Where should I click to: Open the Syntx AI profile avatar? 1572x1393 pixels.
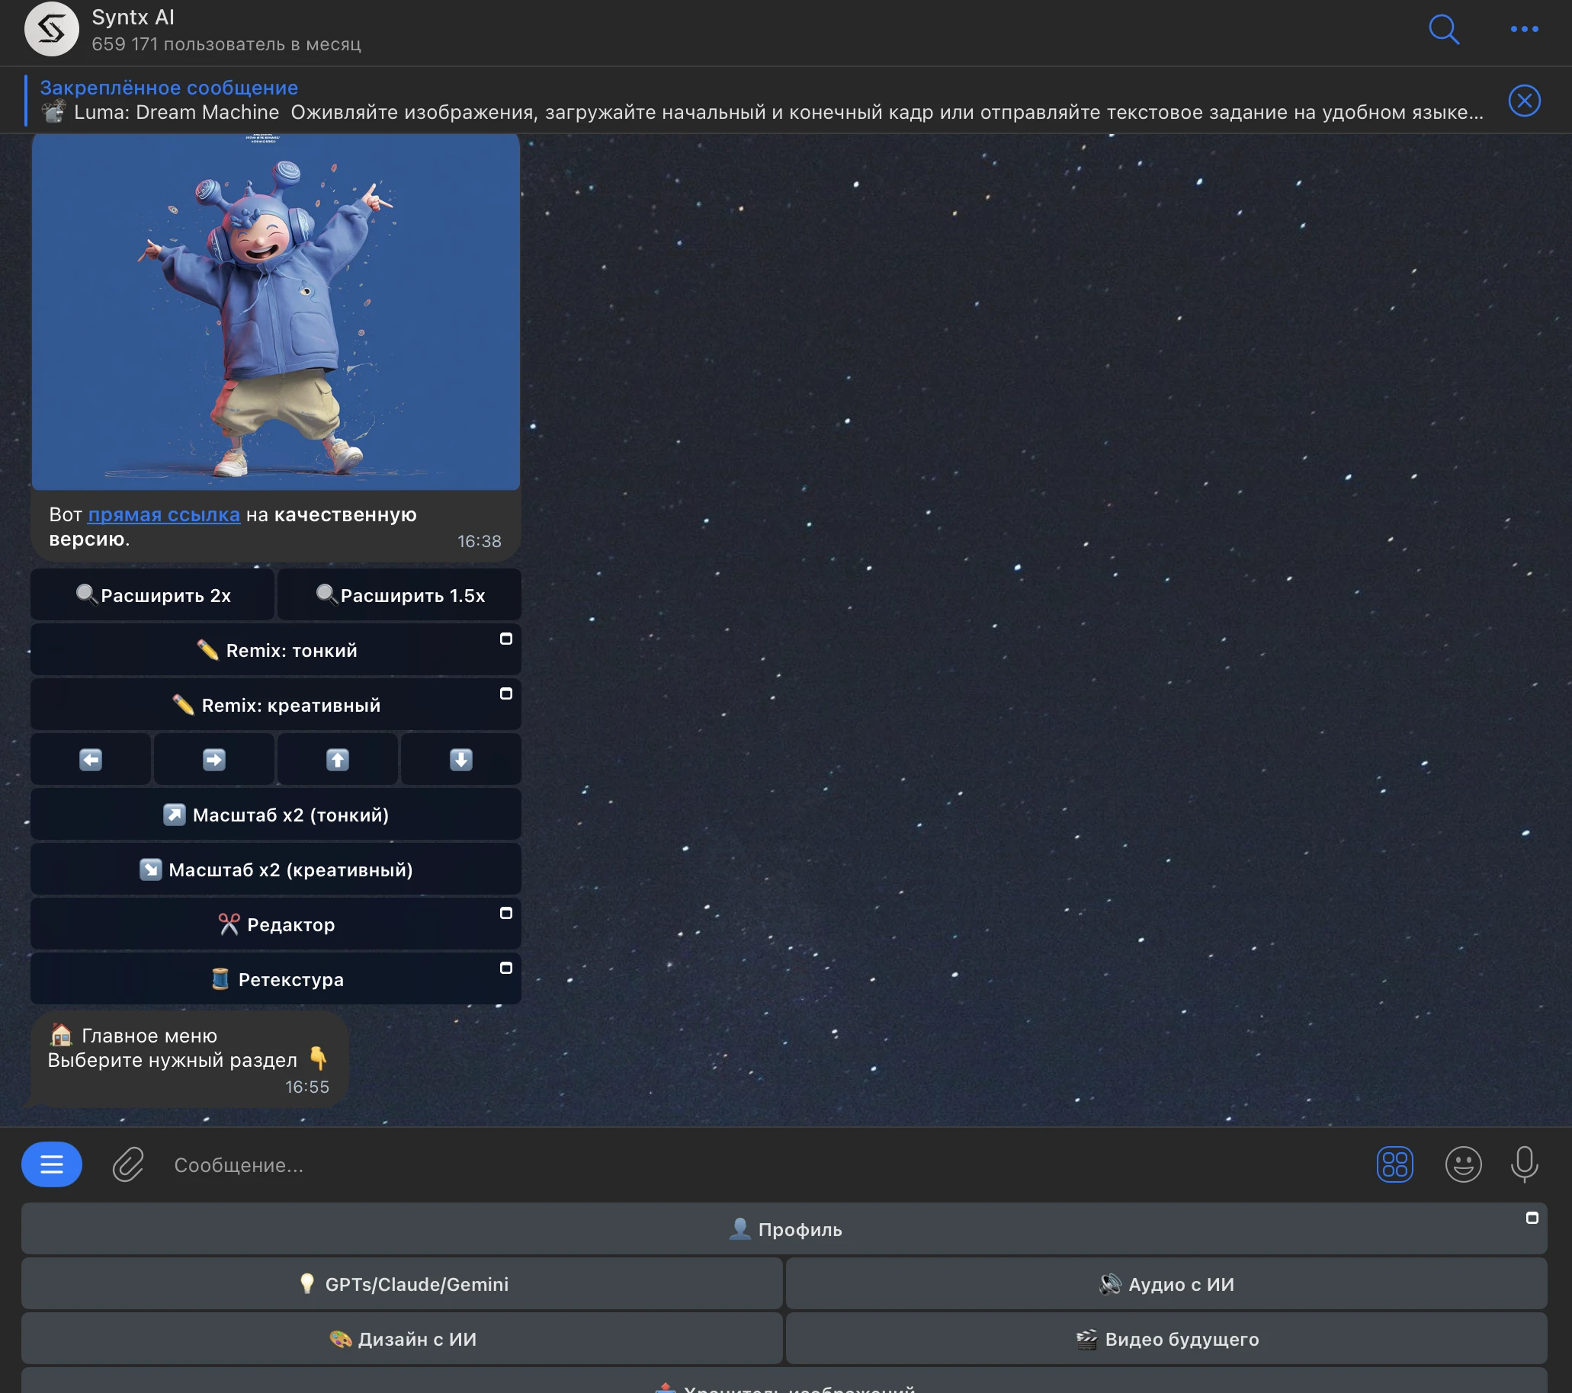point(52,29)
